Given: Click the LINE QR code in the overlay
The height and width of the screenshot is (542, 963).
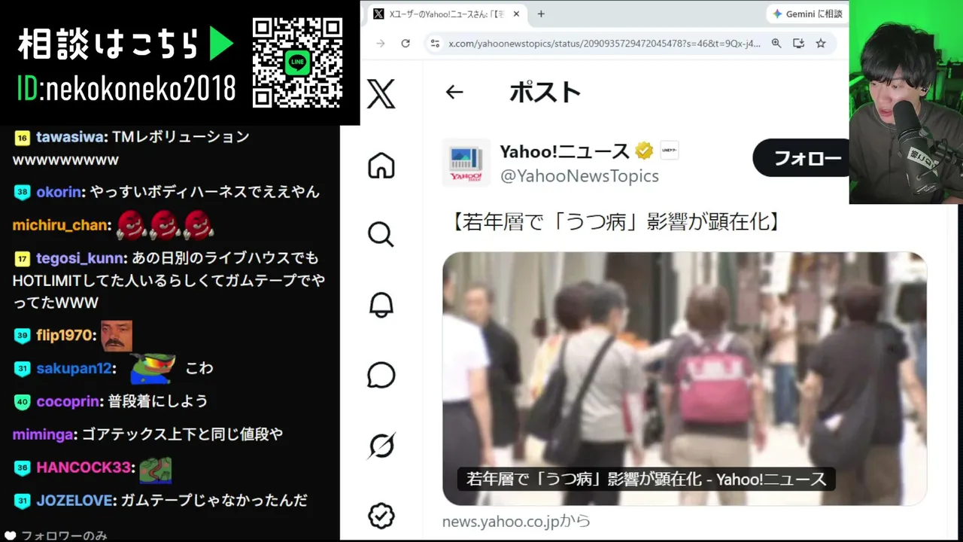Looking at the screenshot, I should [298, 62].
